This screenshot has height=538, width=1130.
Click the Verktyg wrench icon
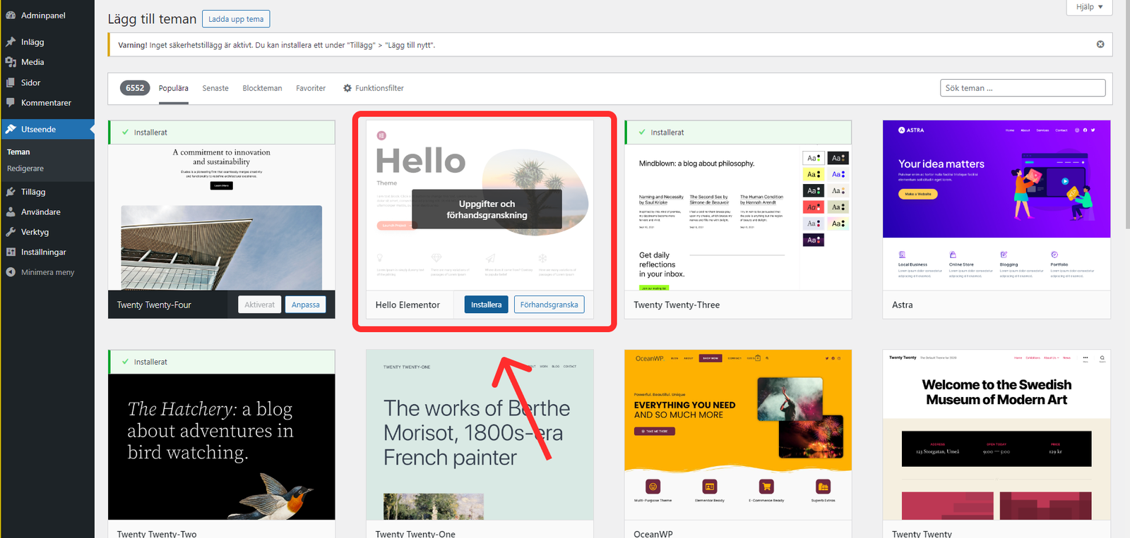pos(11,232)
